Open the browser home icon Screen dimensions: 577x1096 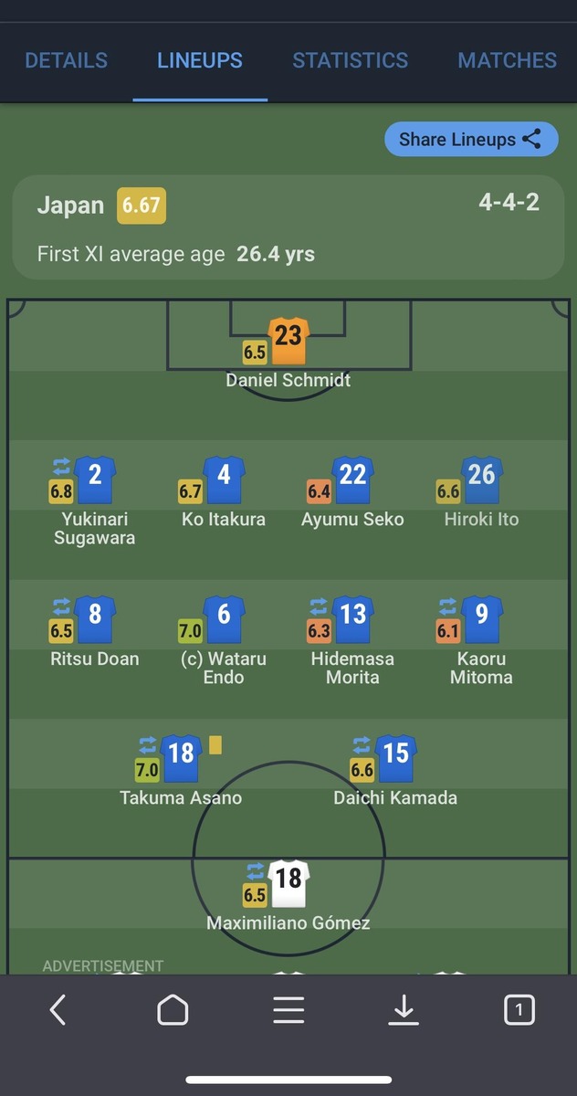(x=173, y=1009)
